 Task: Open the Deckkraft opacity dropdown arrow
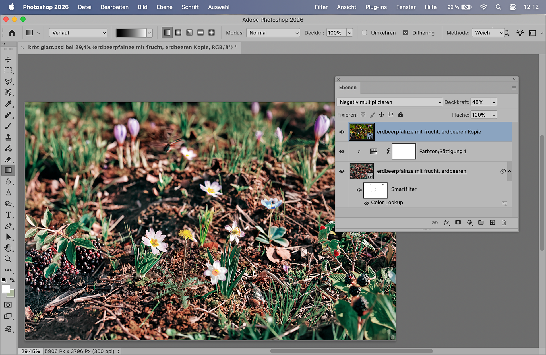click(x=494, y=102)
